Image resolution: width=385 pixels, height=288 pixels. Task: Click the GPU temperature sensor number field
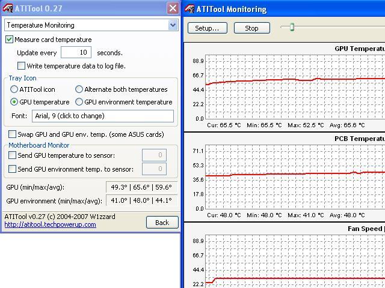pyautogui.click(x=154, y=155)
